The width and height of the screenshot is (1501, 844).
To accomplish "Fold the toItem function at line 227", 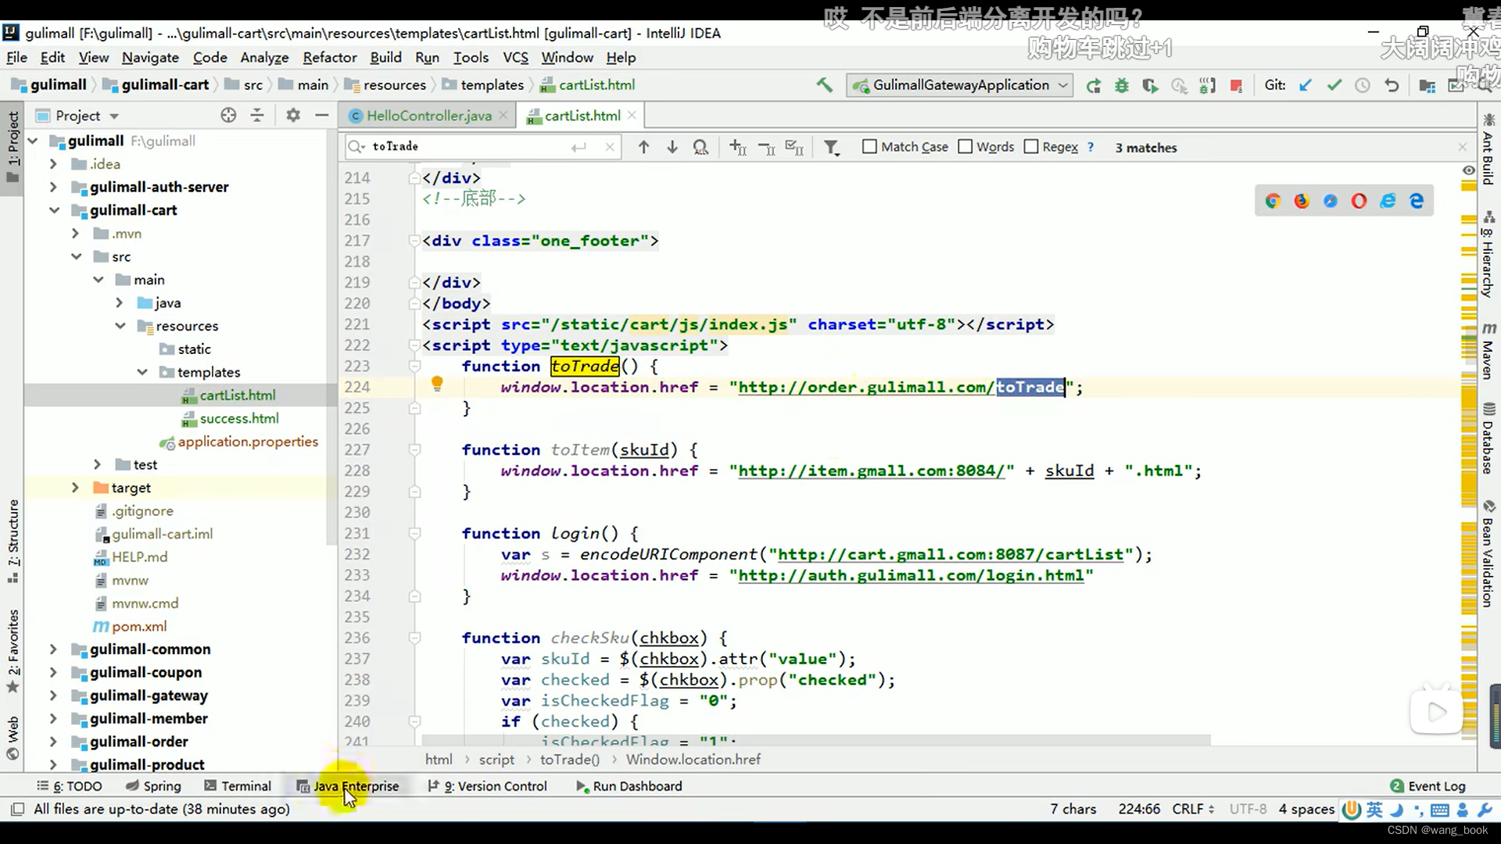I will click(x=414, y=449).
